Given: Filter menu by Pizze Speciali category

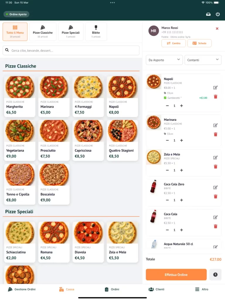Looking at the screenshot, I should [71, 32].
